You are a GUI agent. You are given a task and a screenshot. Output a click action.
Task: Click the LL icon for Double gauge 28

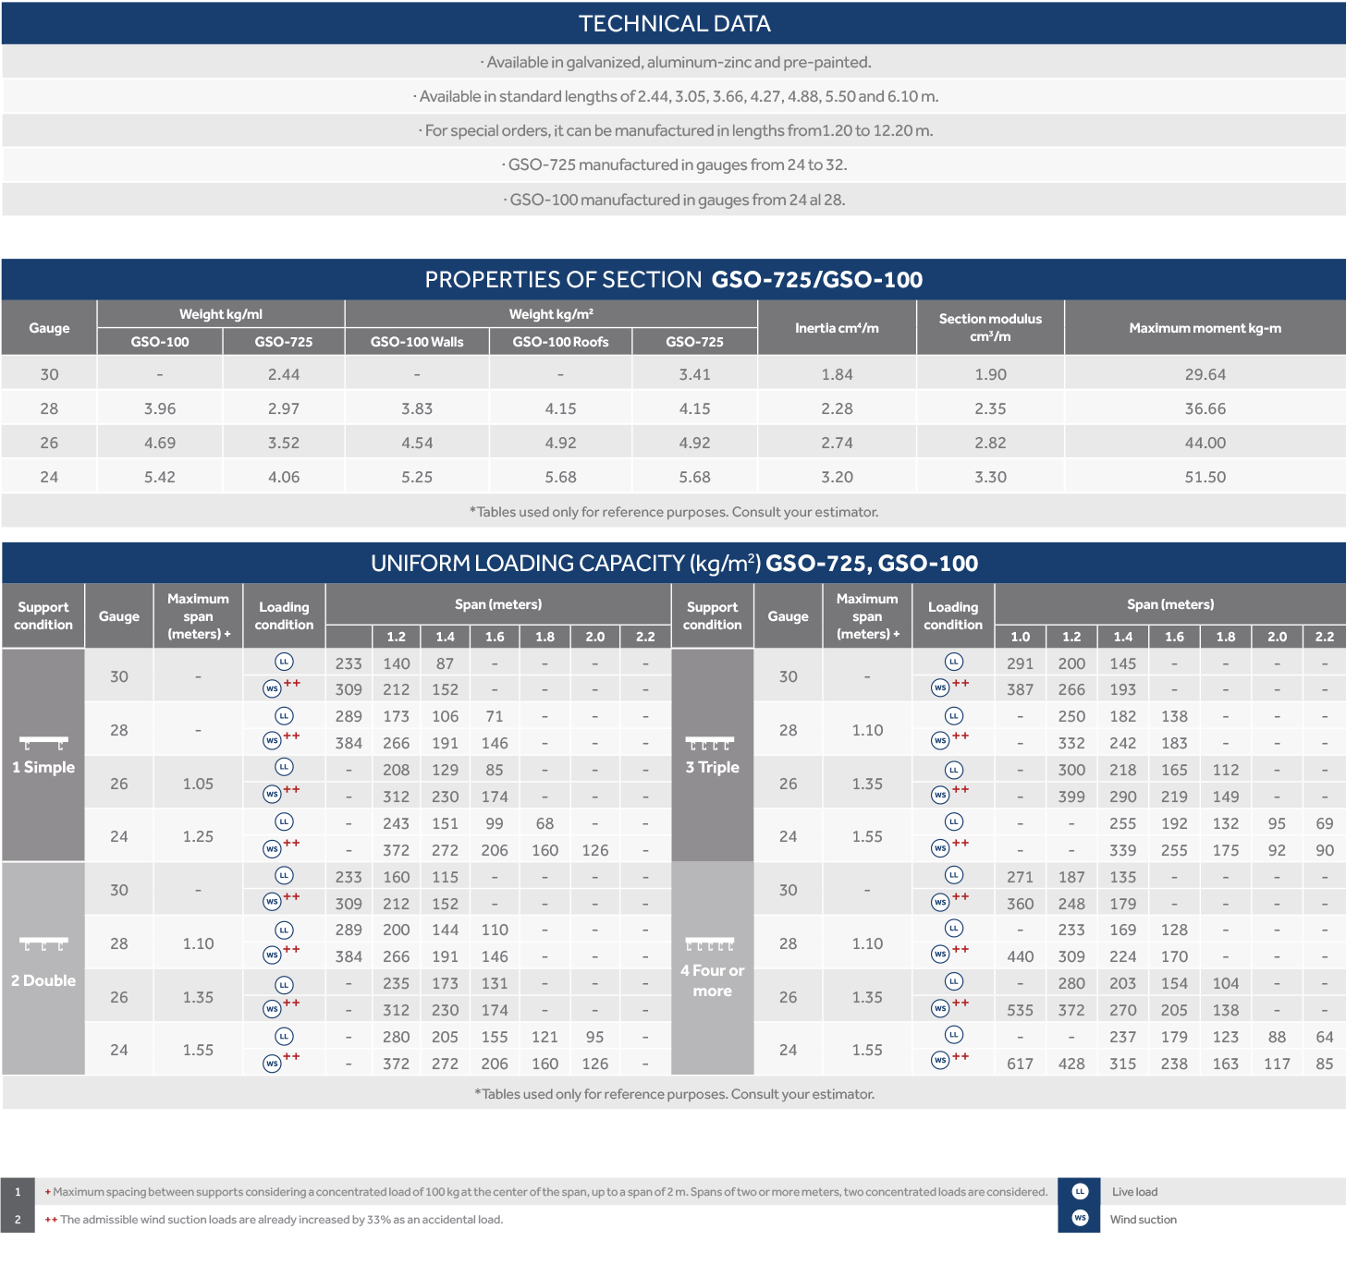(284, 930)
